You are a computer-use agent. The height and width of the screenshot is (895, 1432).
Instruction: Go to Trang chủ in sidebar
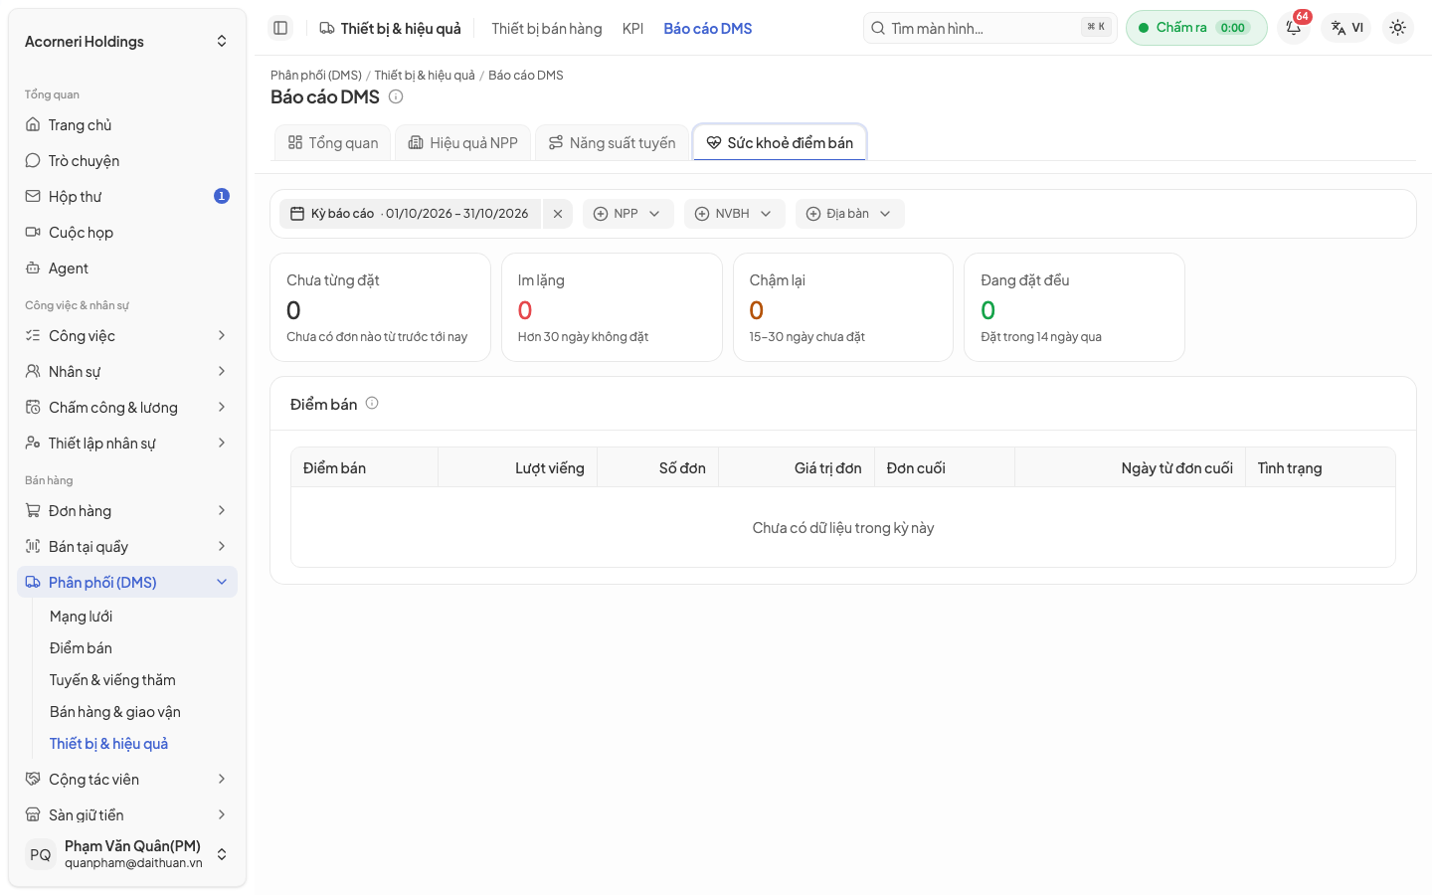[x=126, y=125]
